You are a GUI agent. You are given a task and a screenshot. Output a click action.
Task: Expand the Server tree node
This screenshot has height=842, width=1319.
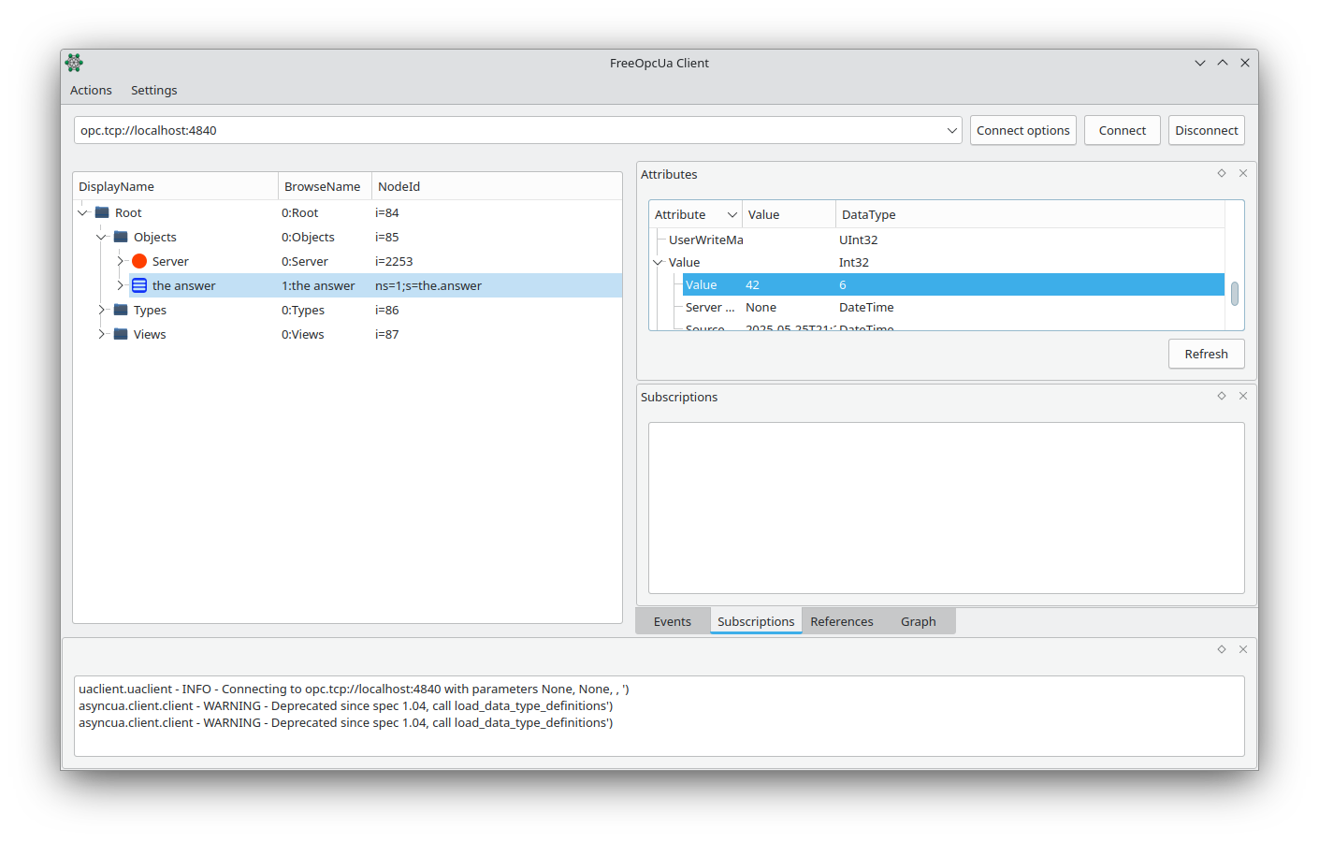pos(120,261)
